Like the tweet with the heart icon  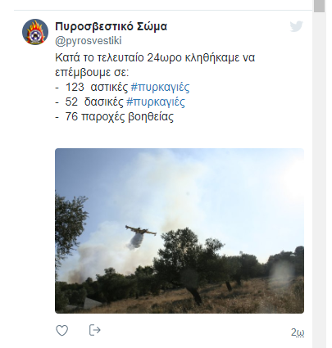62,331
